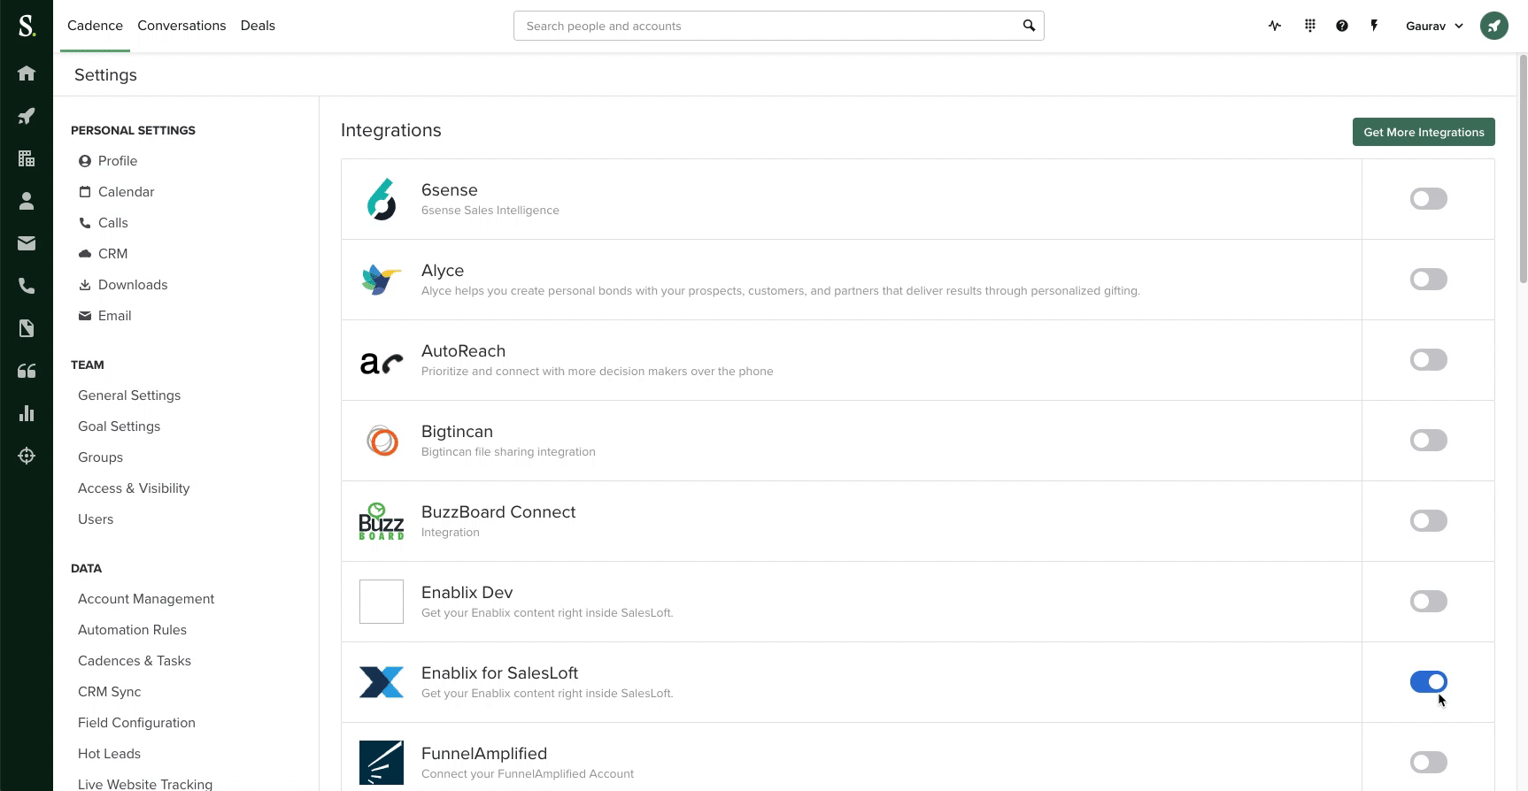1528x791 pixels.
Task: Open Access & Visibility settings
Action: (x=134, y=488)
